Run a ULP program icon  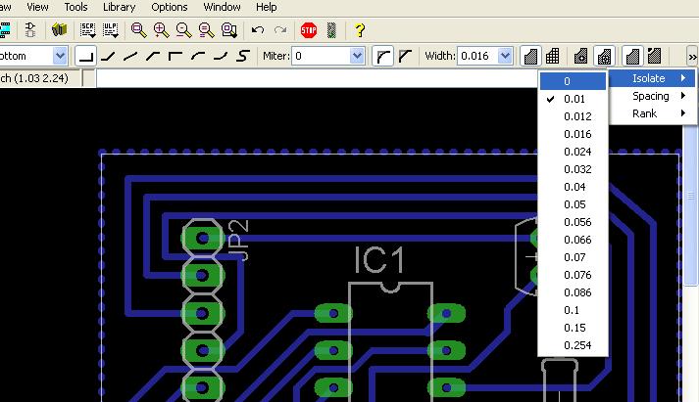(110, 30)
